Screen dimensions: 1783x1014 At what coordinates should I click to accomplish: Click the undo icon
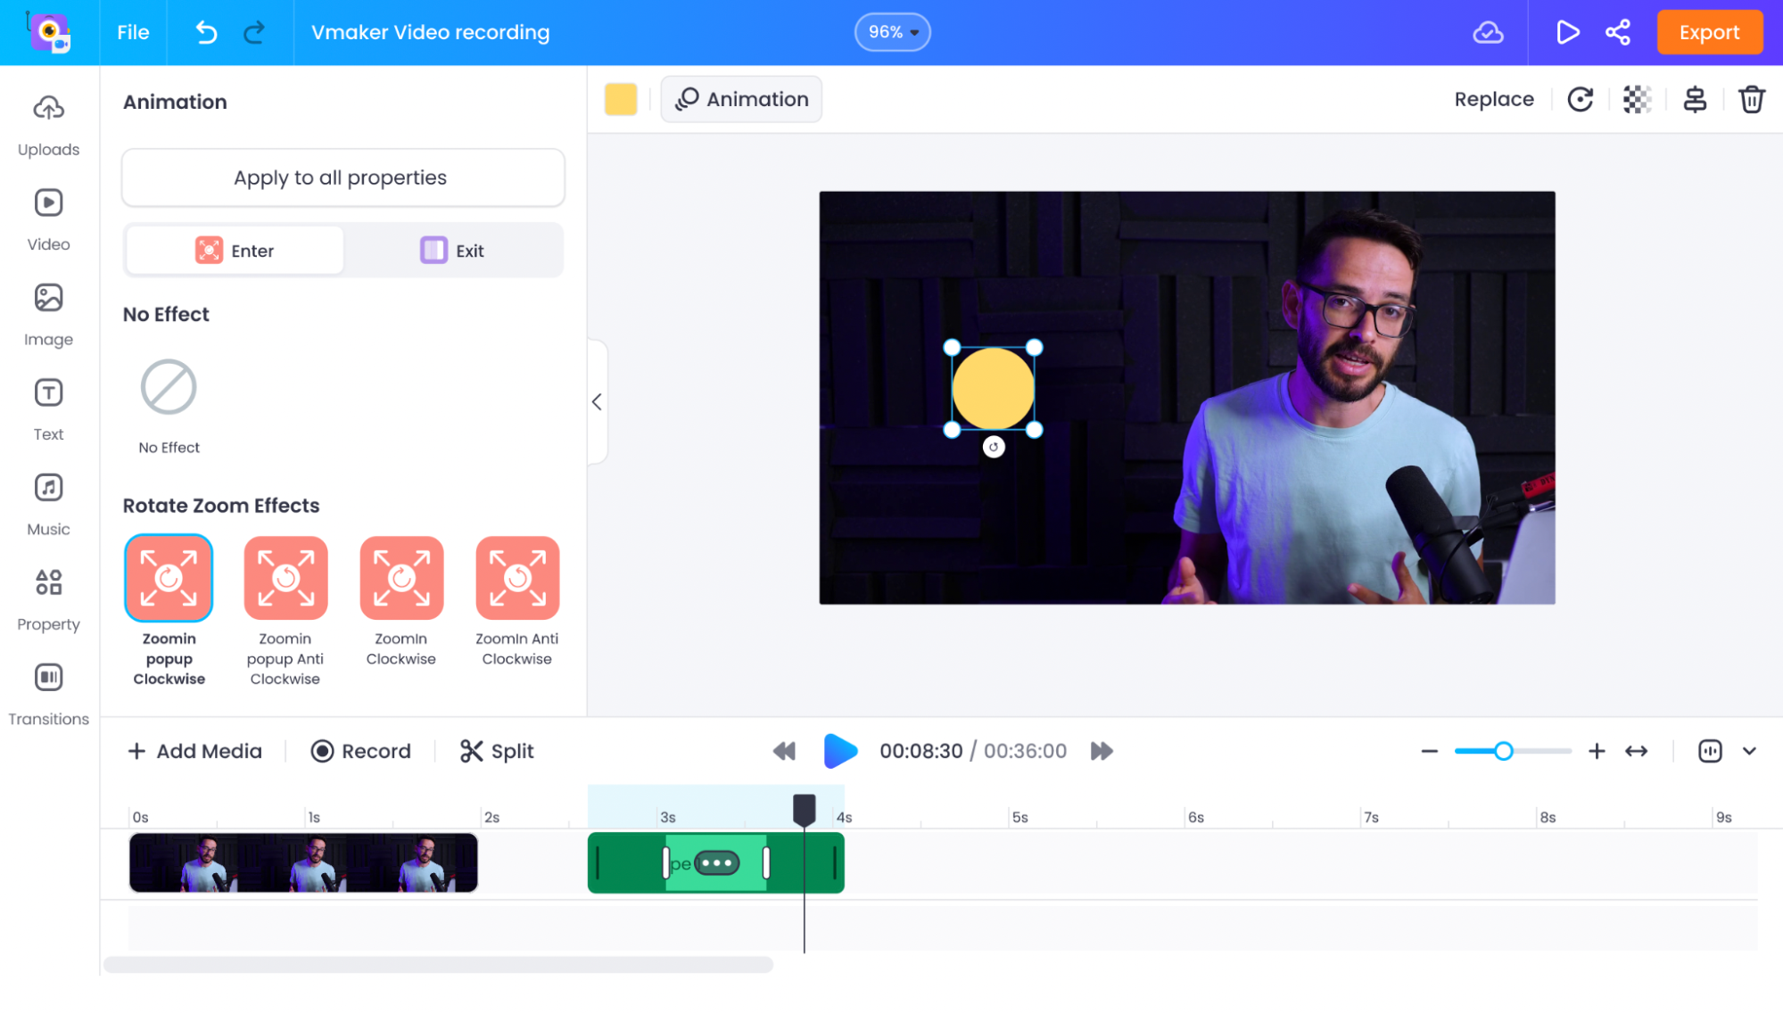click(x=204, y=33)
